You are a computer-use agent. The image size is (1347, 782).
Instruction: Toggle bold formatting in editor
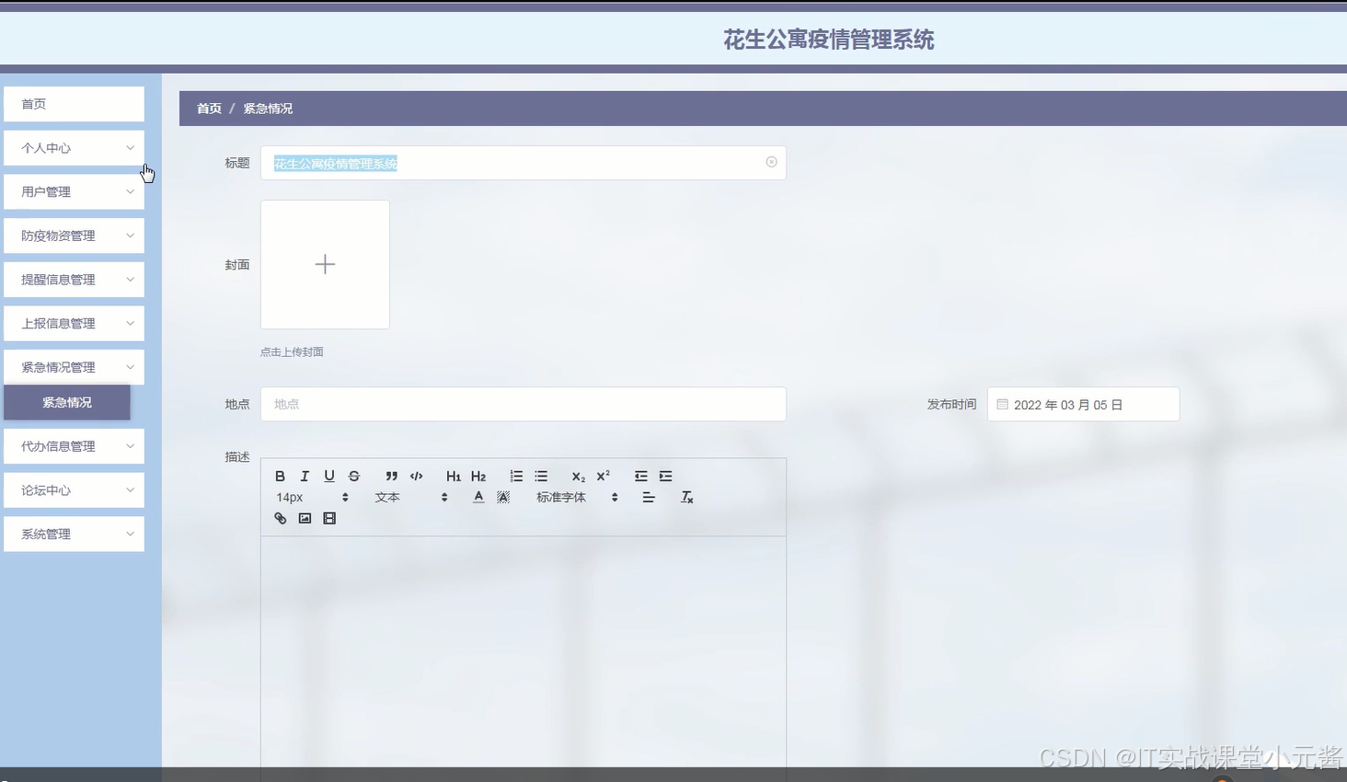(281, 476)
